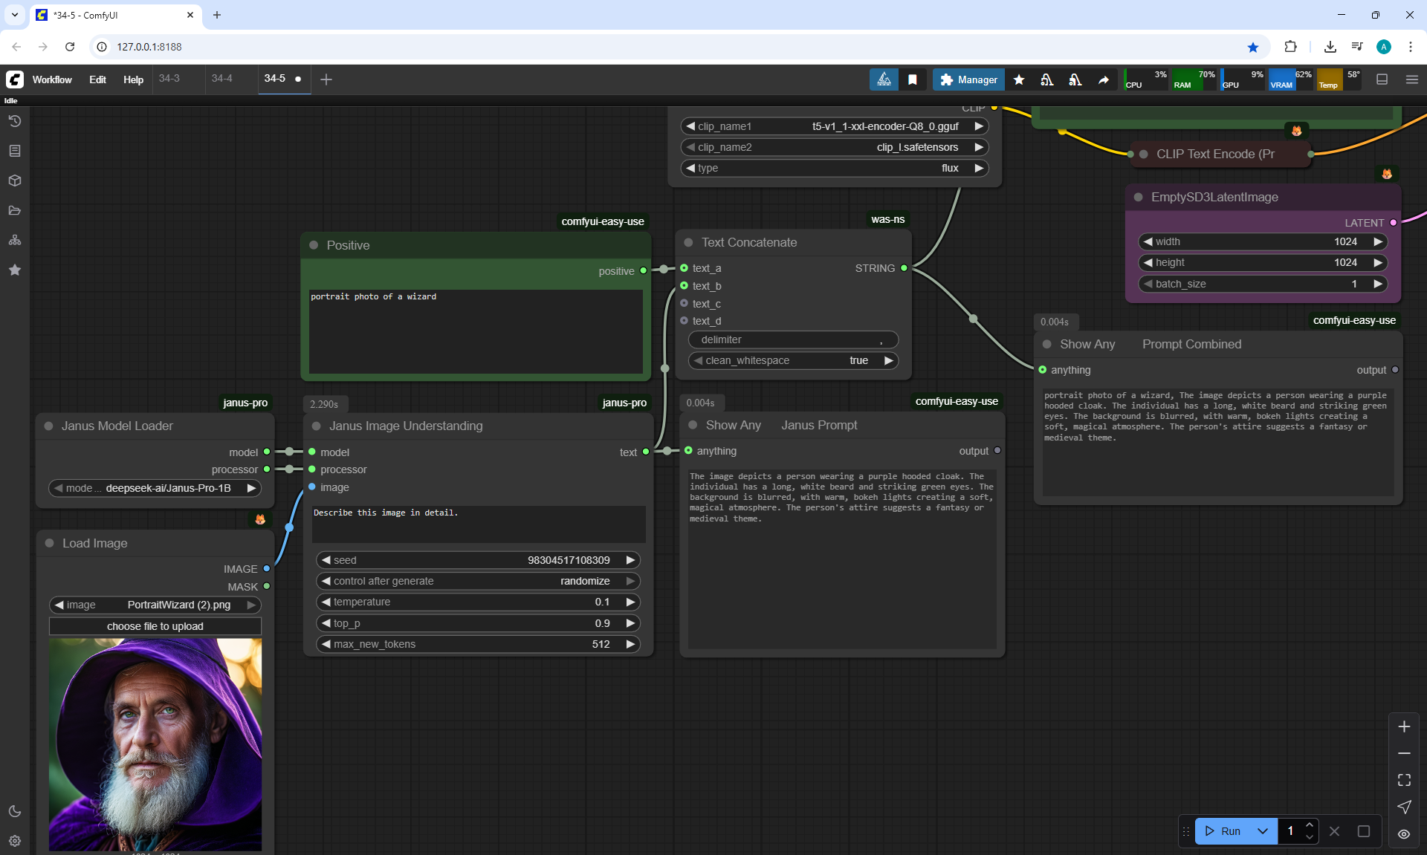Click choose file to upload
This screenshot has height=855, width=1427.
(155, 626)
